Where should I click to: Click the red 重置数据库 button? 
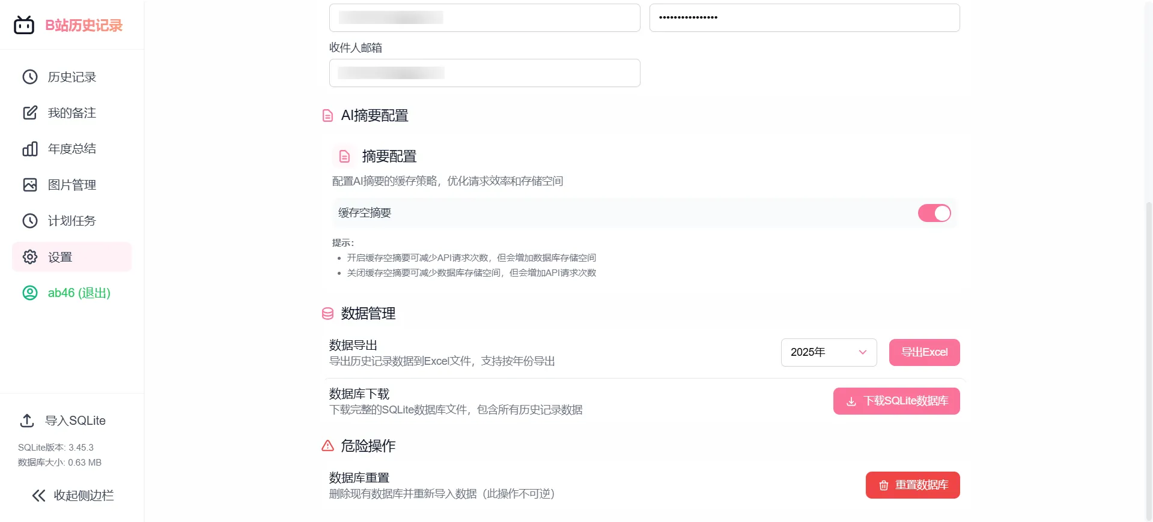click(913, 485)
